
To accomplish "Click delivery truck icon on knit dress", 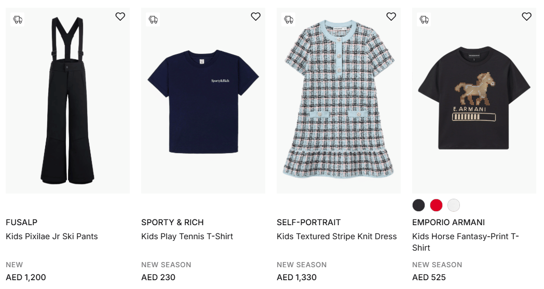I will [x=289, y=20].
